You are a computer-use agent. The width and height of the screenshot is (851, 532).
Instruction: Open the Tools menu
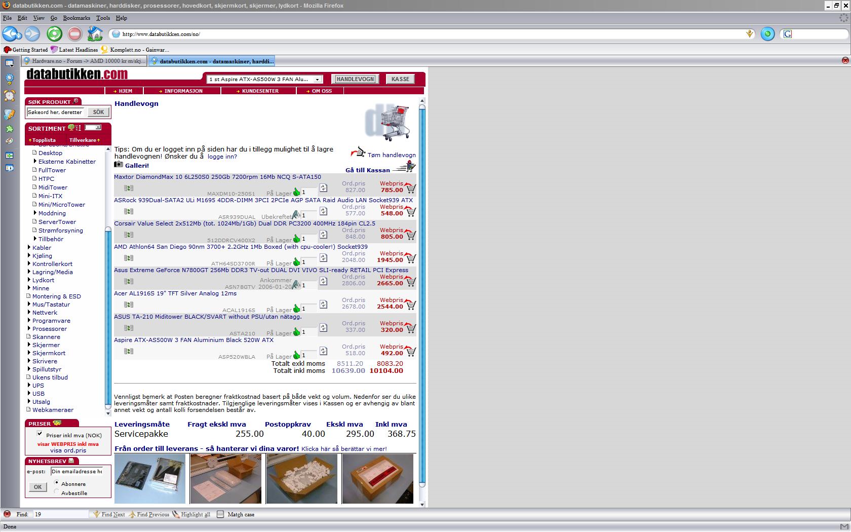pos(103,18)
